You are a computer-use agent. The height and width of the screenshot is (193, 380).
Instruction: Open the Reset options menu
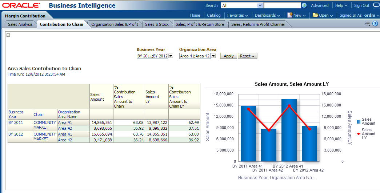(247, 56)
